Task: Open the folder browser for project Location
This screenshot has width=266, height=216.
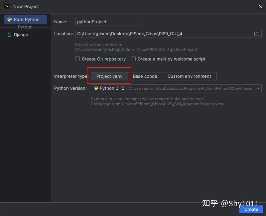Action: pos(257,34)
